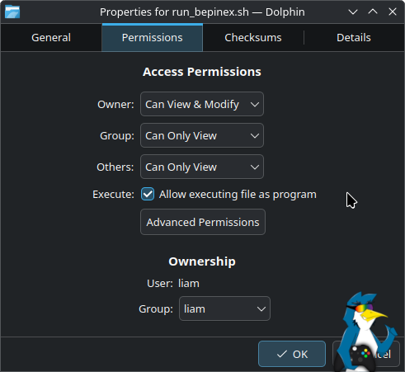Expand the Owner permissions dropdown
Screen dimensions: 405x372
click(x=202, y=104)
